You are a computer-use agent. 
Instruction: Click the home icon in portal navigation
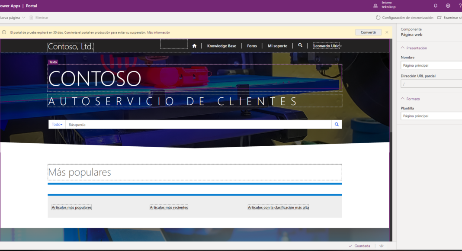[x=195, y=46]
